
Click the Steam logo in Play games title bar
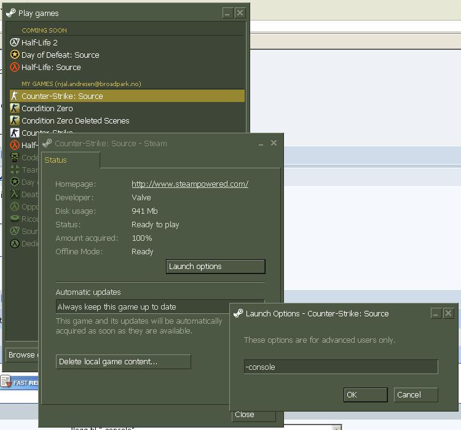point(11,14)
